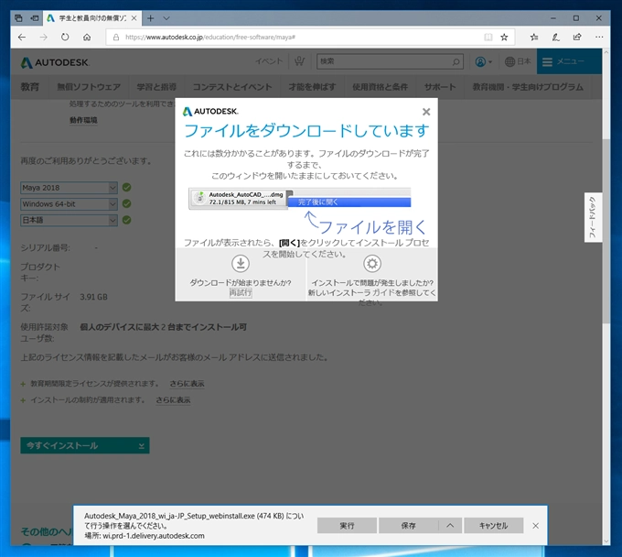Close the Autodesk browser tab
The image size is (622, 557).
pos(134,18)
